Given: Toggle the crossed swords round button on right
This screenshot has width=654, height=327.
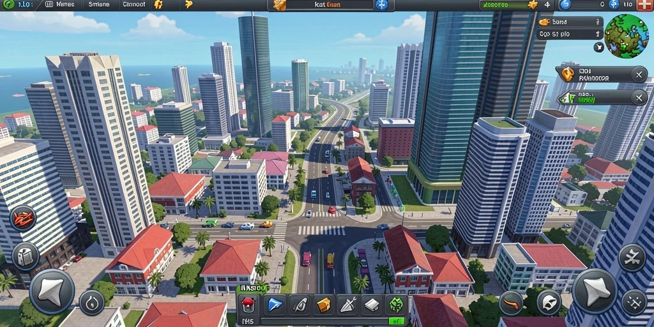Looking at the screenshot, I should point(632,258).
